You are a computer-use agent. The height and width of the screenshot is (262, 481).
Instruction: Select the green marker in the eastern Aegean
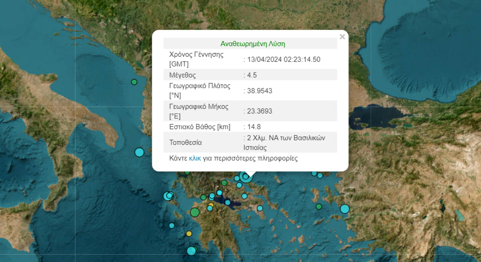(x=319, y=206)
